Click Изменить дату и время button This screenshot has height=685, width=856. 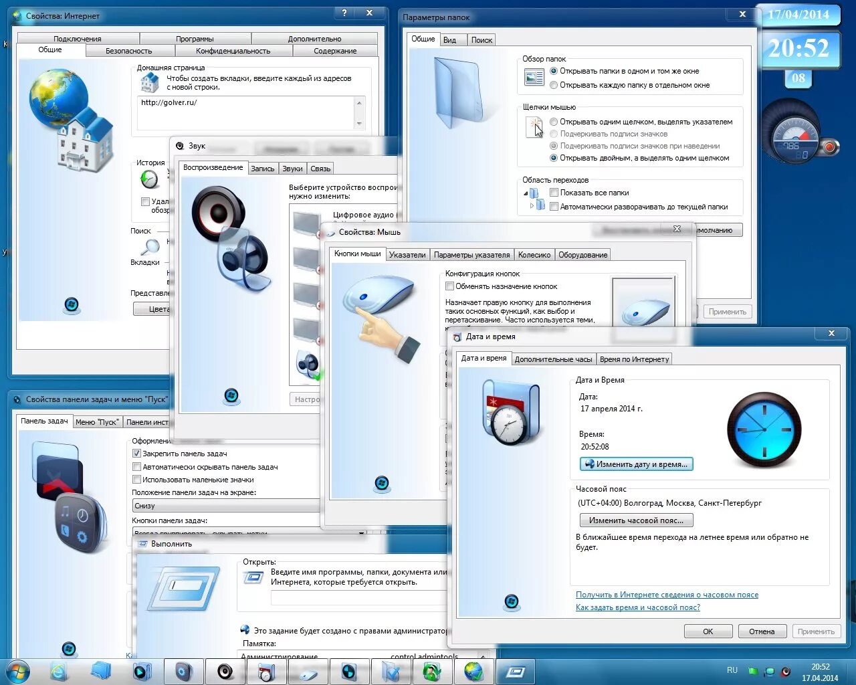pos(636,464)
